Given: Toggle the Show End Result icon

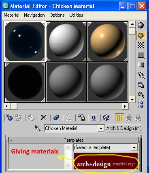Looking at the screenshot, I should (x=119, y=117).
